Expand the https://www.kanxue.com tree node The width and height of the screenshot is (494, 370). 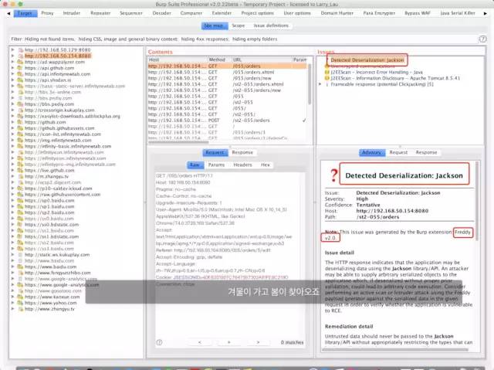(12, 297)
